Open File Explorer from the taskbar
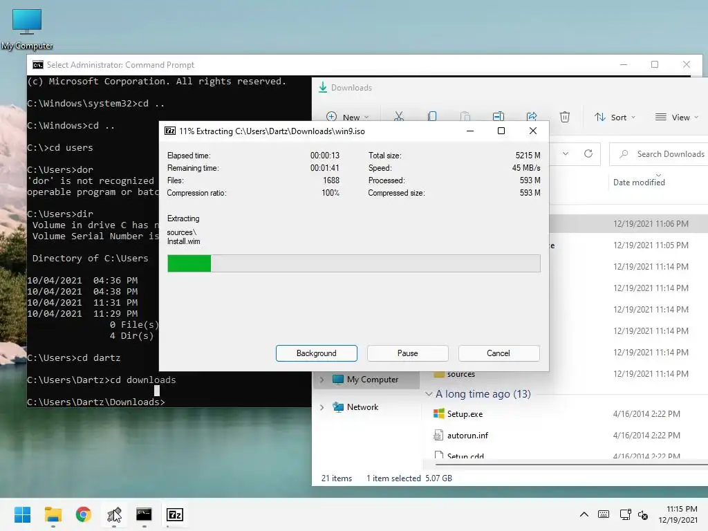Screen dimensions: 708x531 point(53,514)
